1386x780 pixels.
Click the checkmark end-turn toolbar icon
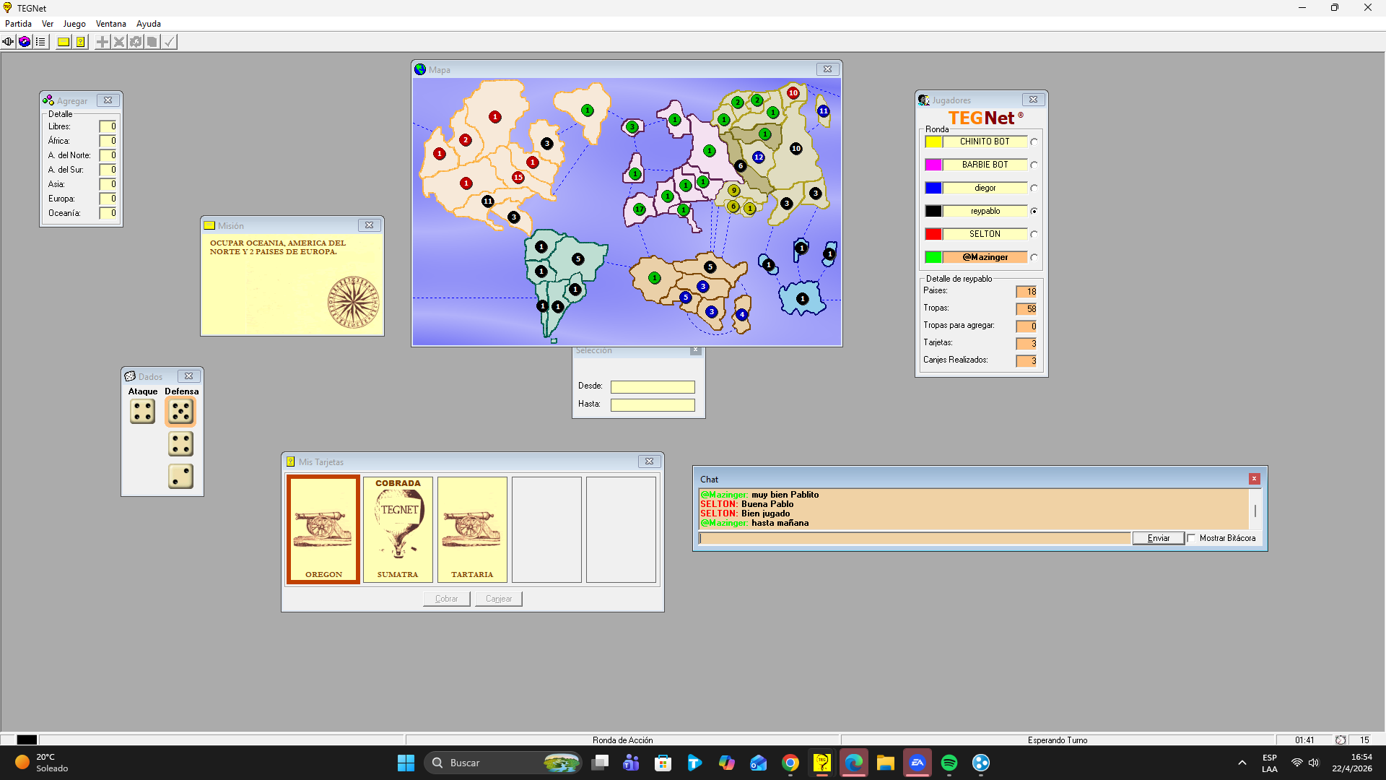[x=169, y=42]
